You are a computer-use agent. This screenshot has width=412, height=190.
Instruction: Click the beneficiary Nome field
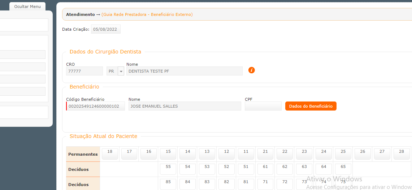[185, 106]
